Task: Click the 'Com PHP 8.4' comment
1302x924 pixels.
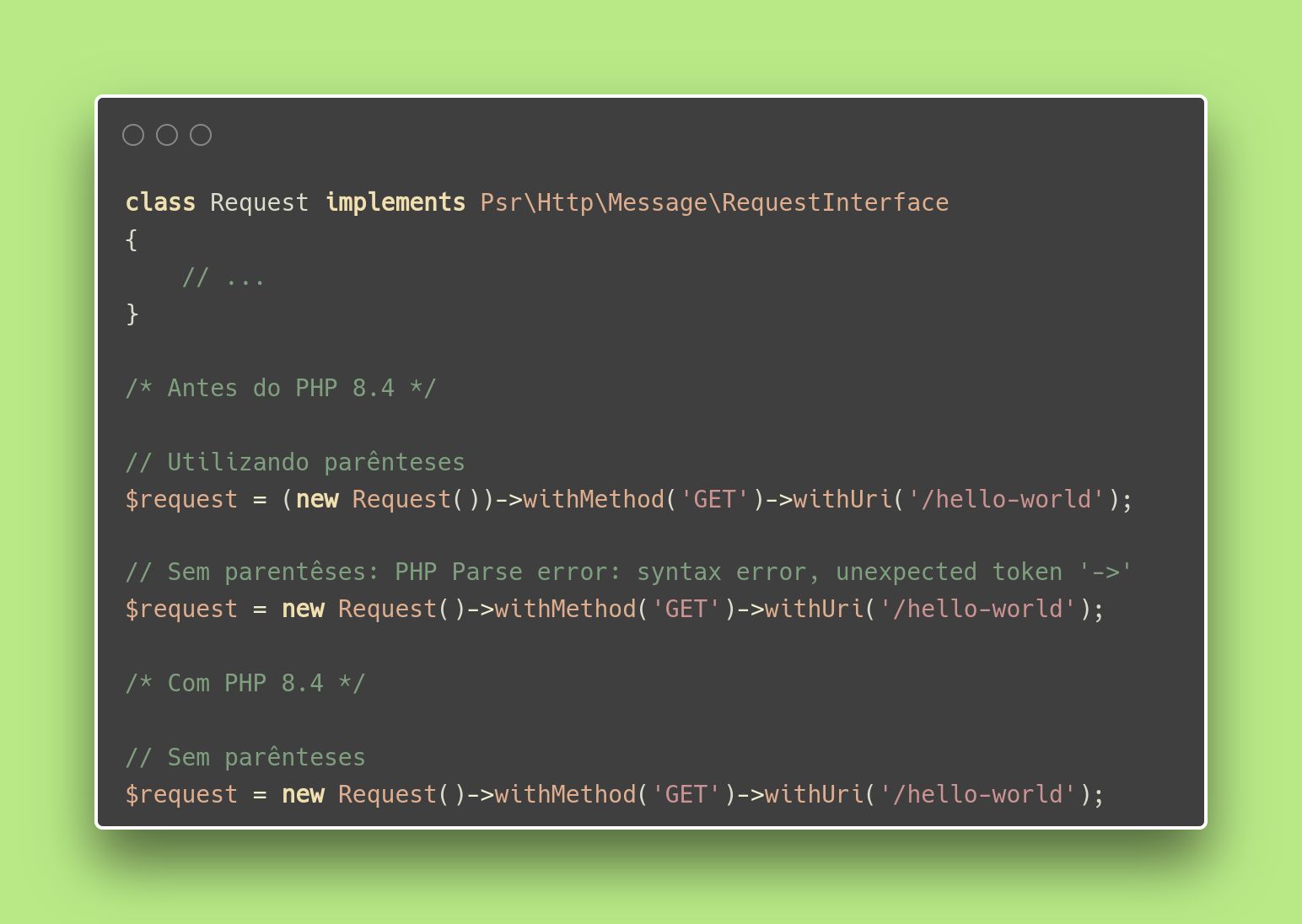Action: click(x=245, y=683)
